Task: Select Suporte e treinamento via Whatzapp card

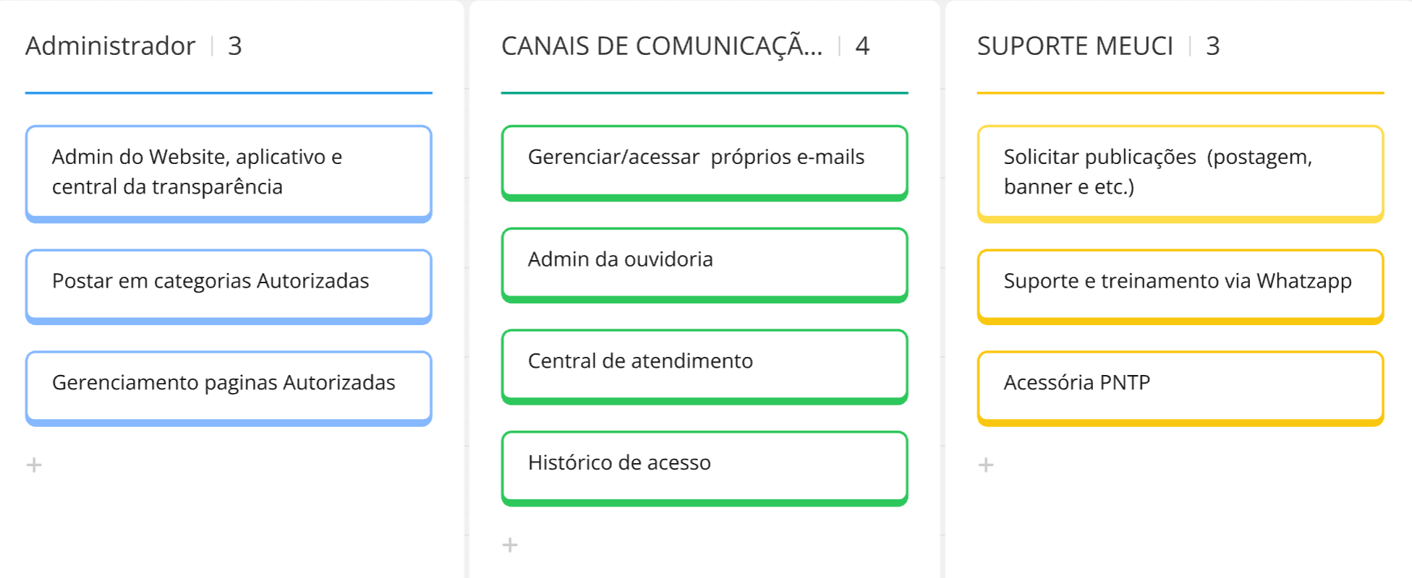Action: coord(1180,282)
